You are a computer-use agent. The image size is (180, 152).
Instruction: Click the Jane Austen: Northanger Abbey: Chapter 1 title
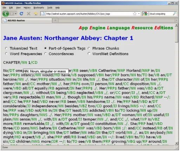coord(68,38)
